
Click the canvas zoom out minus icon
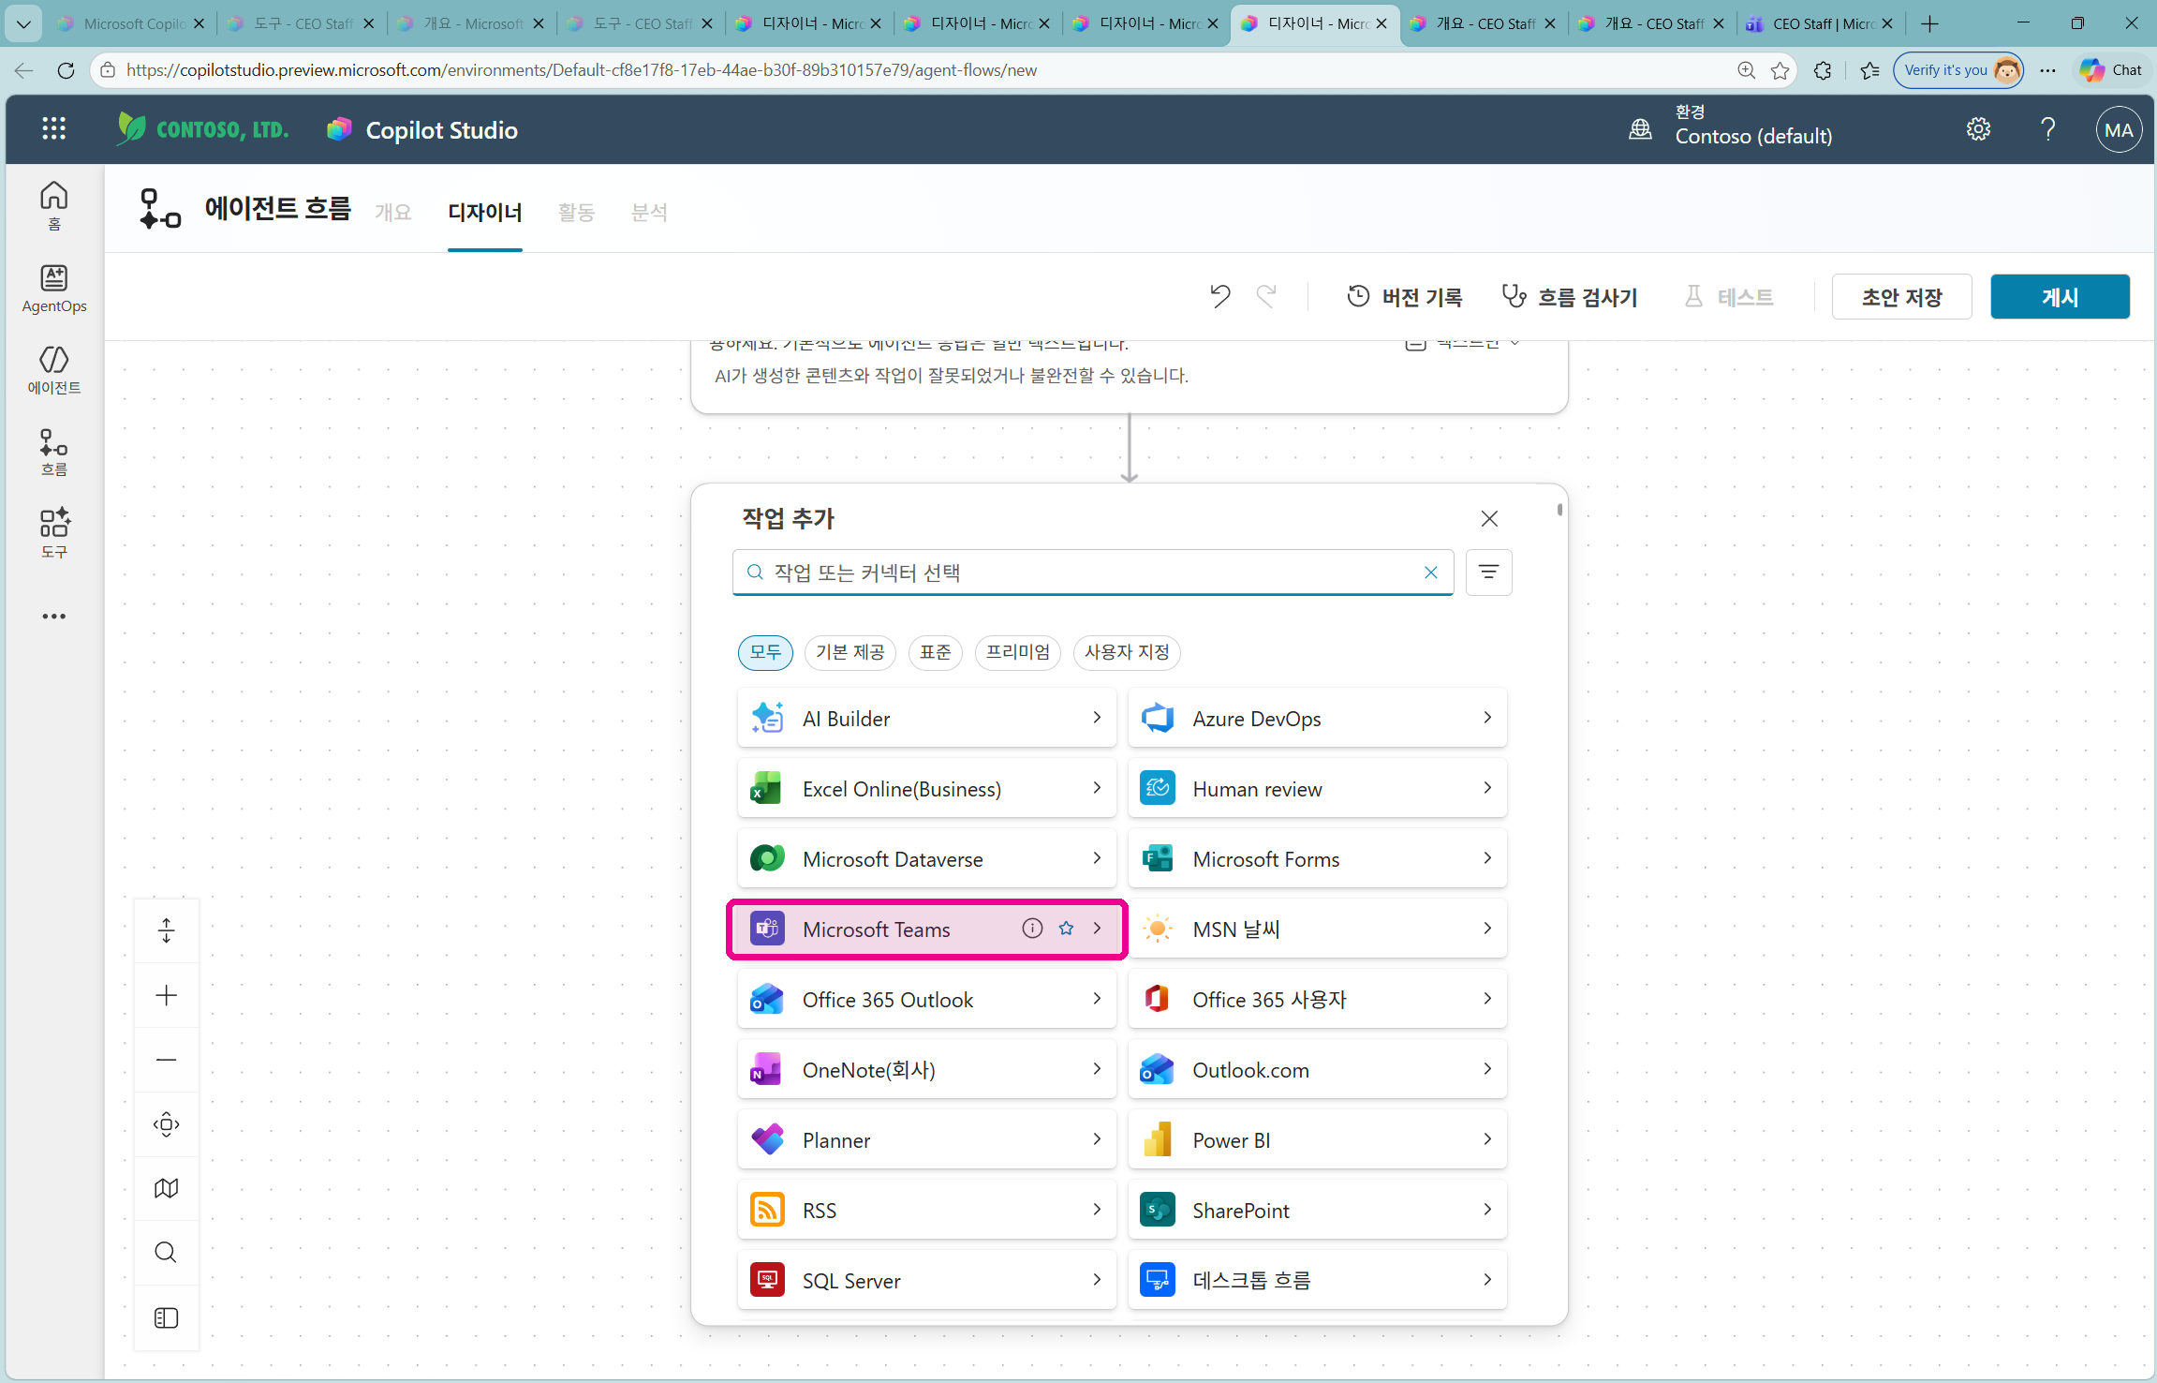point(167,1060)
